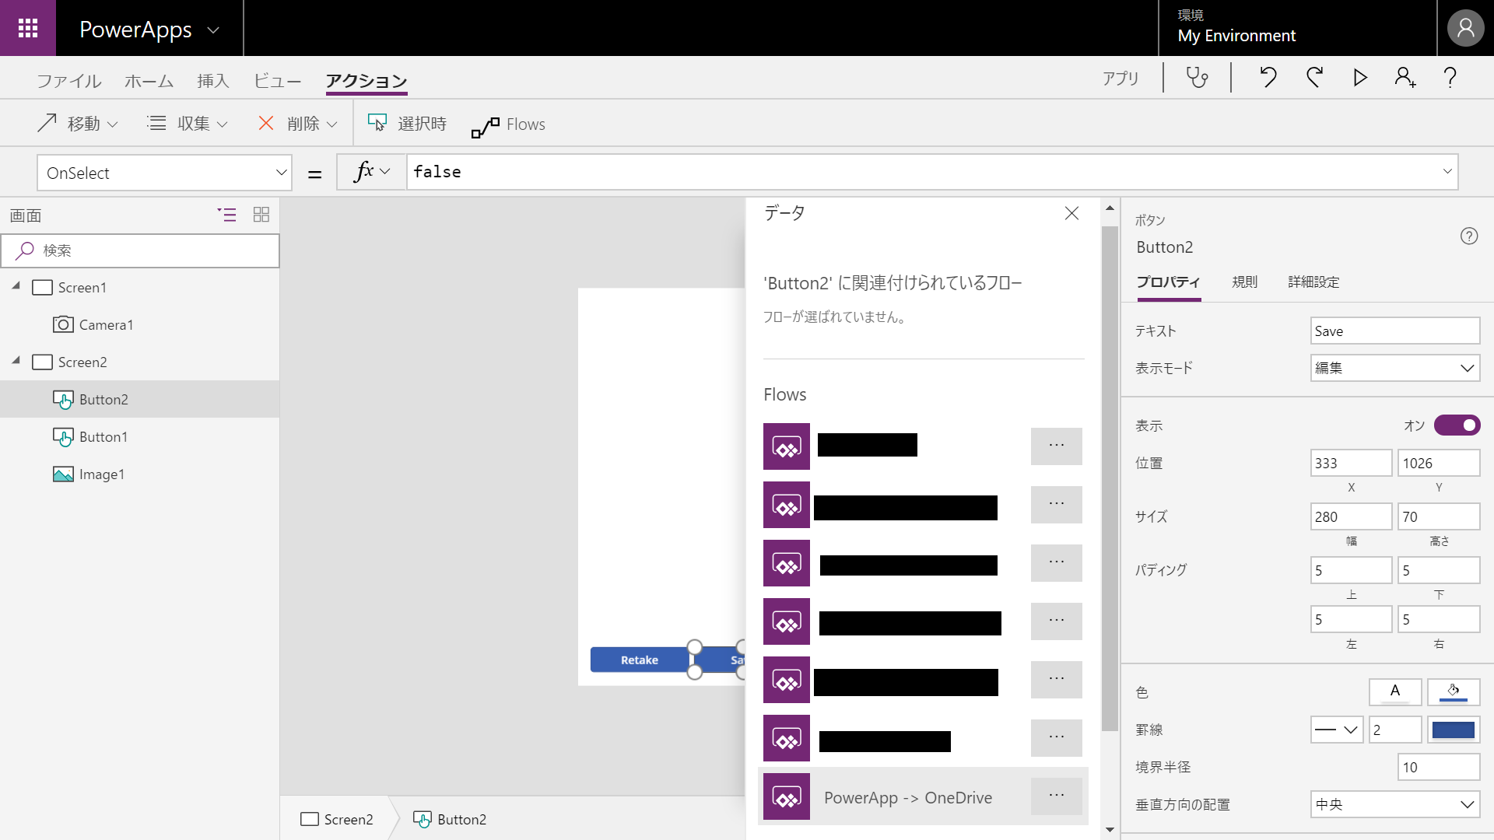Click the Share person icon in toolbar
Screen dimensions: 1494x840
1405,78
